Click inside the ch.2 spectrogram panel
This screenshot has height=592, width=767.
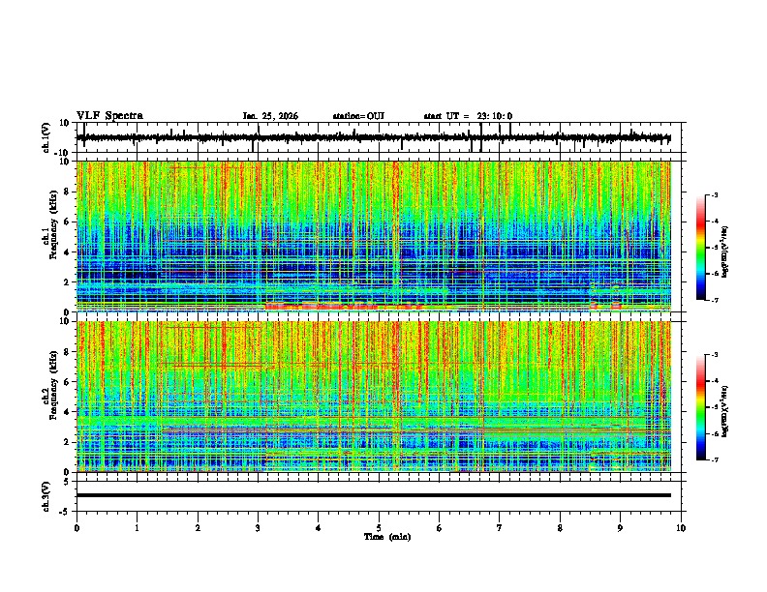pyautogui.click(x=373, y=397)
